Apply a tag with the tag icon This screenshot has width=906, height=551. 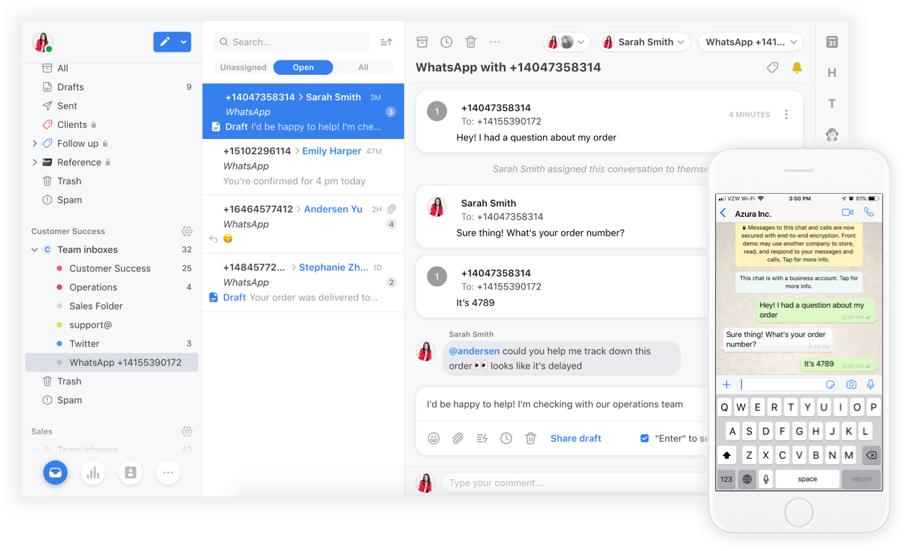[x=772, y=67]
